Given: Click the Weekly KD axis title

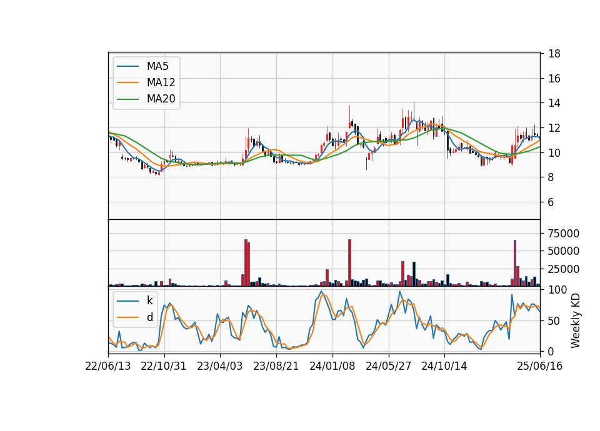Looking at the screenshot, I should point(576,321).
